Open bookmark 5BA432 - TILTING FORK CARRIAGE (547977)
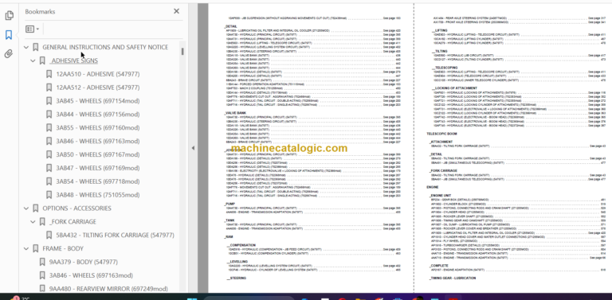 115,236
